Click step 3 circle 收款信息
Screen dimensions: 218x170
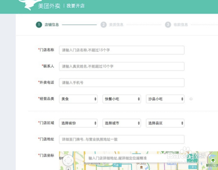168,25
